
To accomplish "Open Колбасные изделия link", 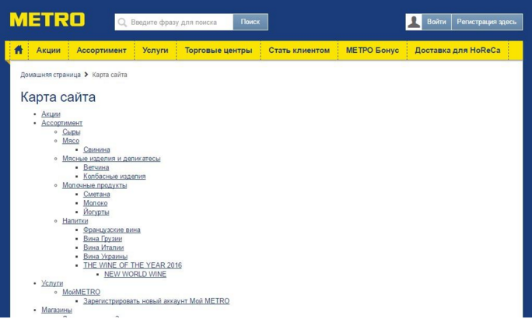I will click(x=114, y=176).
